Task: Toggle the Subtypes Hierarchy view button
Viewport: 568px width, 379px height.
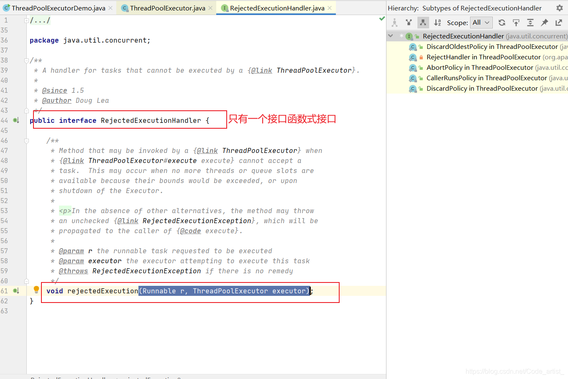Action: point(423,23)
